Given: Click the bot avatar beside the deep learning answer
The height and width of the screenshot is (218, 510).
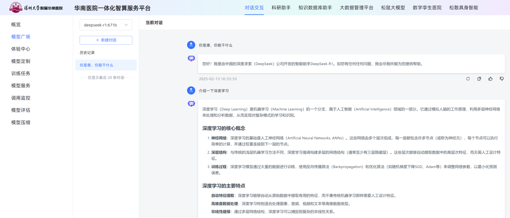Looking at the screenshot, I should click(x=191, y=104).
